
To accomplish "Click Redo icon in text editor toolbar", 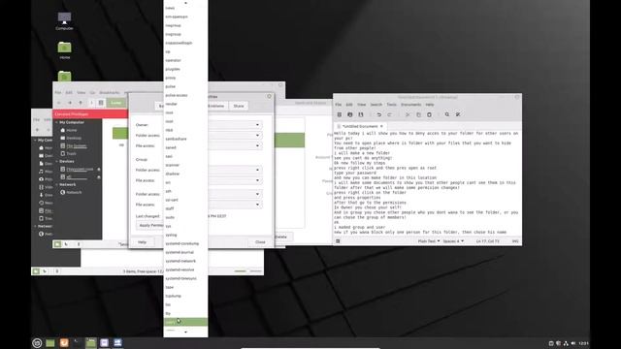I will coord(390,114).
